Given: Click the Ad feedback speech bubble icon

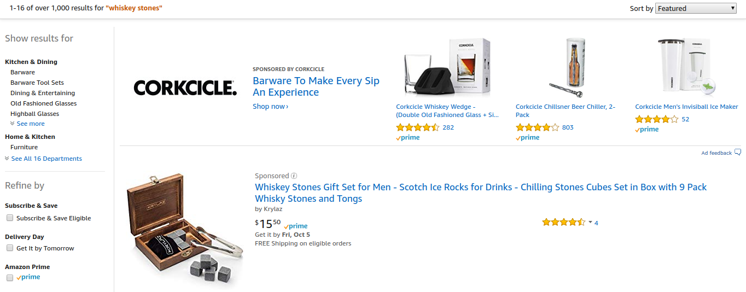Looking at the screenshot, I should tap(738, 153).
